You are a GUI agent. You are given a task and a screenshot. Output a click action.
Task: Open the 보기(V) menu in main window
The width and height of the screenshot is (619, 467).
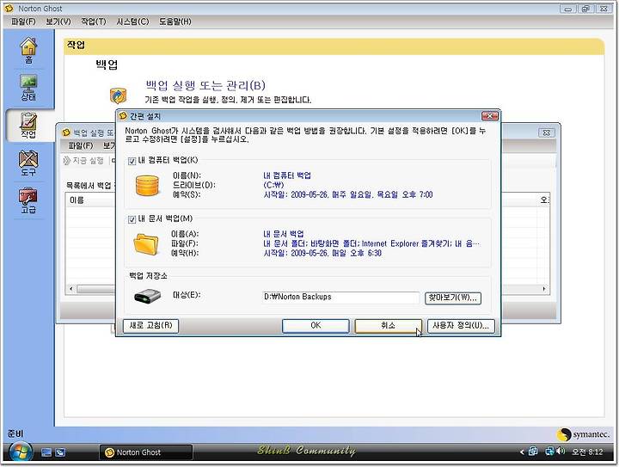click(58, 22)
